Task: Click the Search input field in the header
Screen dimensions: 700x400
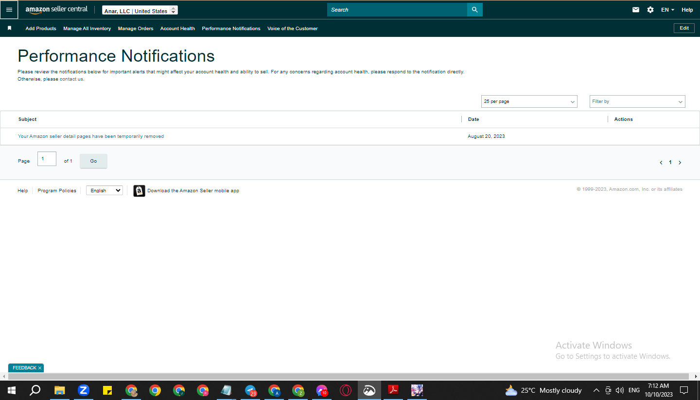Action: (397, 10)
